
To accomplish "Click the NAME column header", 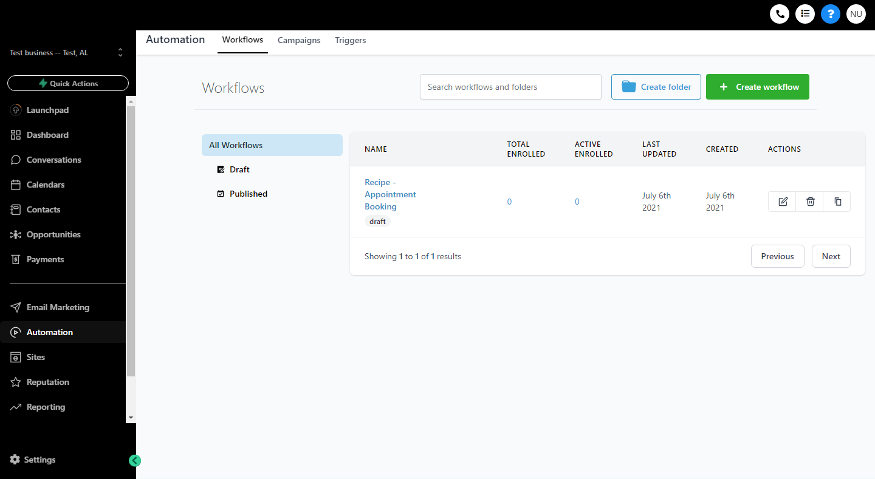I will [376, 149].
